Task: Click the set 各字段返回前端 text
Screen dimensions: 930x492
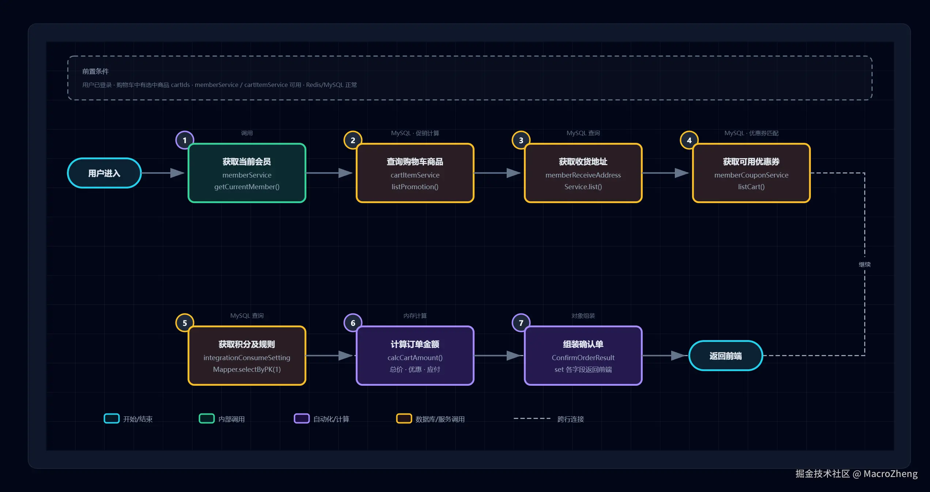Action: (583, 369)
